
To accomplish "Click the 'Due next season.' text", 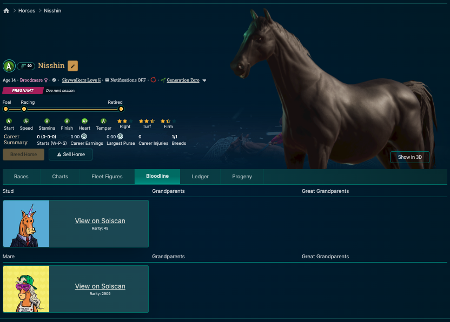I will click(x=61, y=91).
